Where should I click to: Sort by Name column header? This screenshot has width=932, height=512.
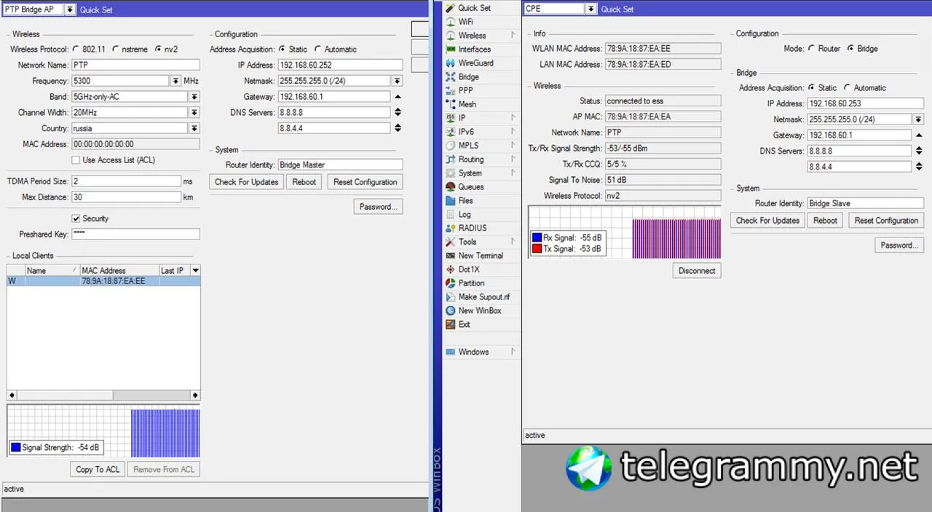52,270
